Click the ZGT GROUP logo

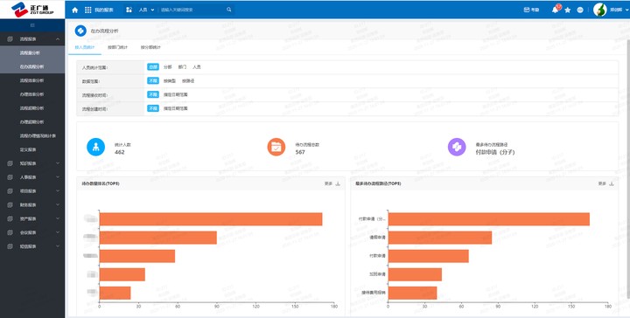pyautogui.click(x=32, y=10)
